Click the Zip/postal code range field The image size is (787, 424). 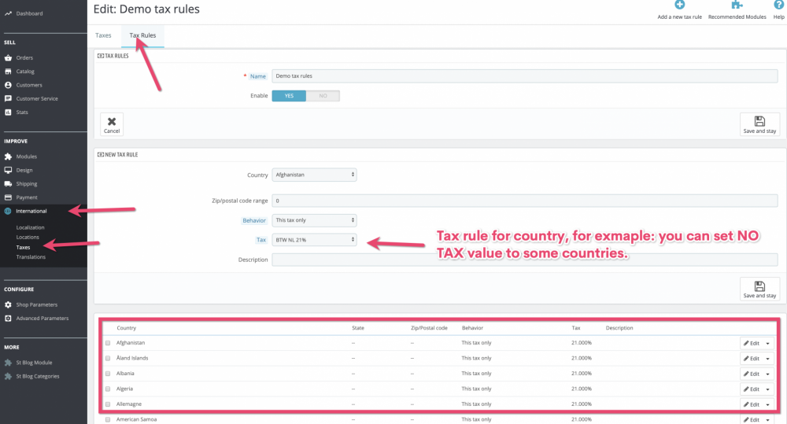tap(524, 201)
